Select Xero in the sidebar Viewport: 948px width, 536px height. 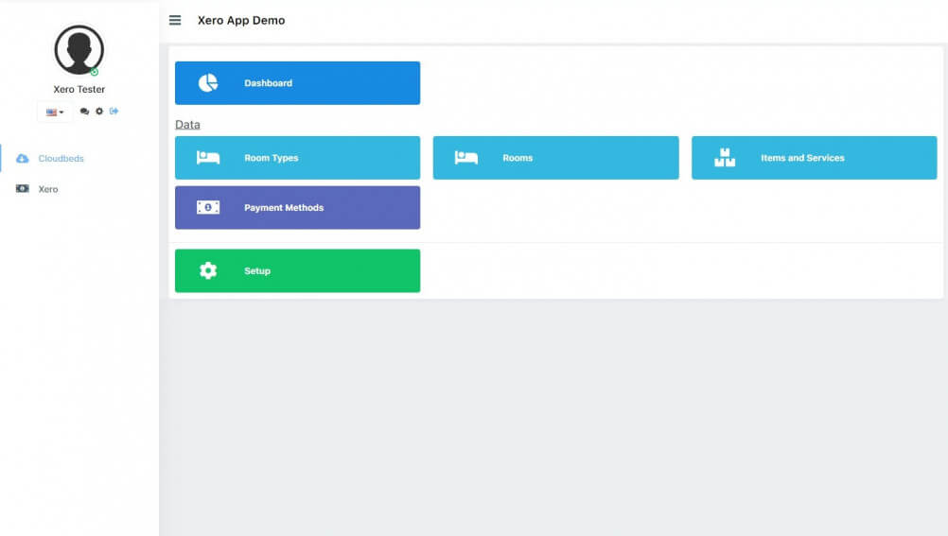pyautogui.click(x=48, y=189)
